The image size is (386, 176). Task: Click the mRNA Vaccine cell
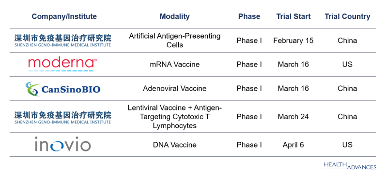[x=174, y=65]
